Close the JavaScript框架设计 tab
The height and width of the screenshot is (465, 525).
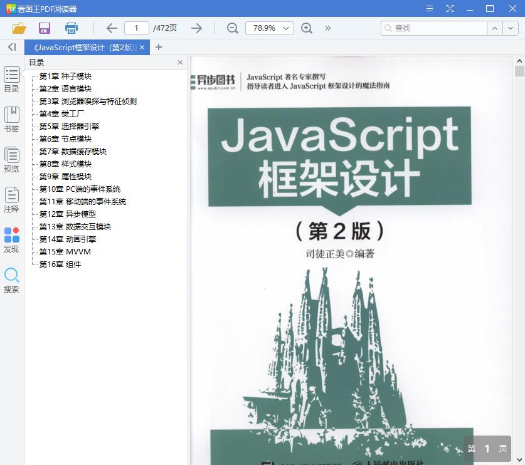(142, 48)
